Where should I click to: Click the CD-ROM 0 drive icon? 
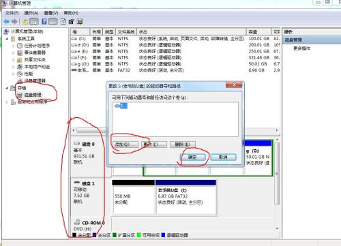coord(77,222)
